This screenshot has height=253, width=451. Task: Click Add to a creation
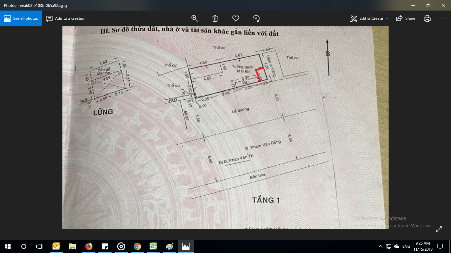point(66,18)
